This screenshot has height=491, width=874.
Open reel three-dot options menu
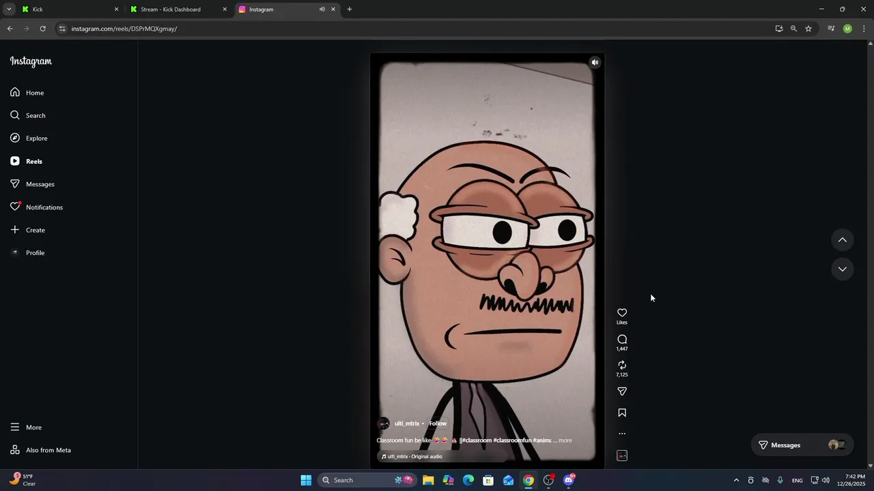622,434
